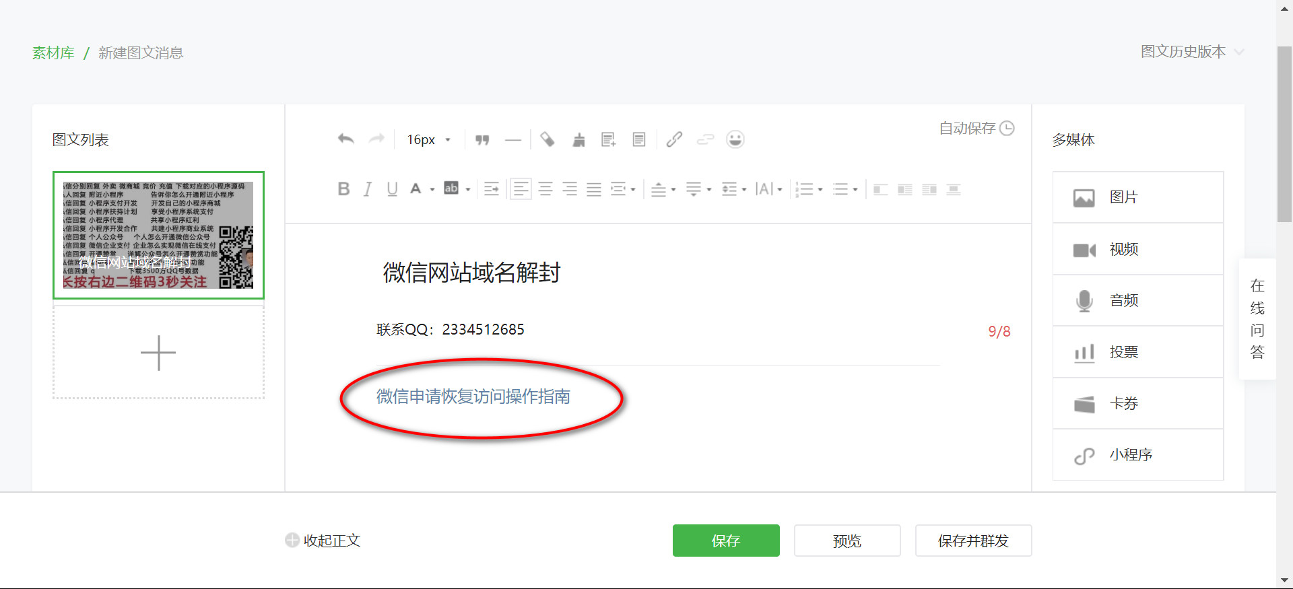
Task: Click the author field 联系QQ: 2334512685
Action: (x=451, y=330)
